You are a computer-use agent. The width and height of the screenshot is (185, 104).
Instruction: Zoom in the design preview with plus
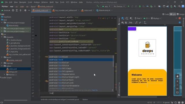coord(177,81)
